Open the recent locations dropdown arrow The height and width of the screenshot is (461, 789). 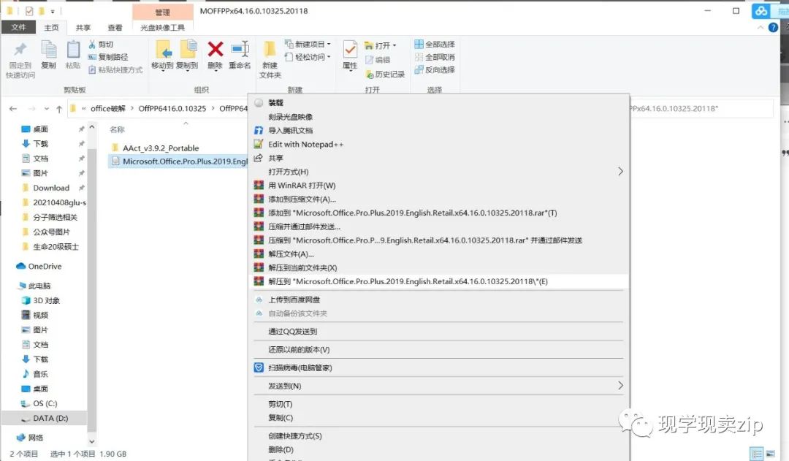pos(46,109)
